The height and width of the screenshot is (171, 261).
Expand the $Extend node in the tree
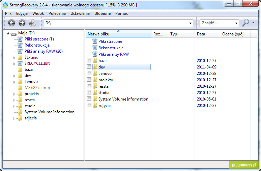tap(14, 58)
